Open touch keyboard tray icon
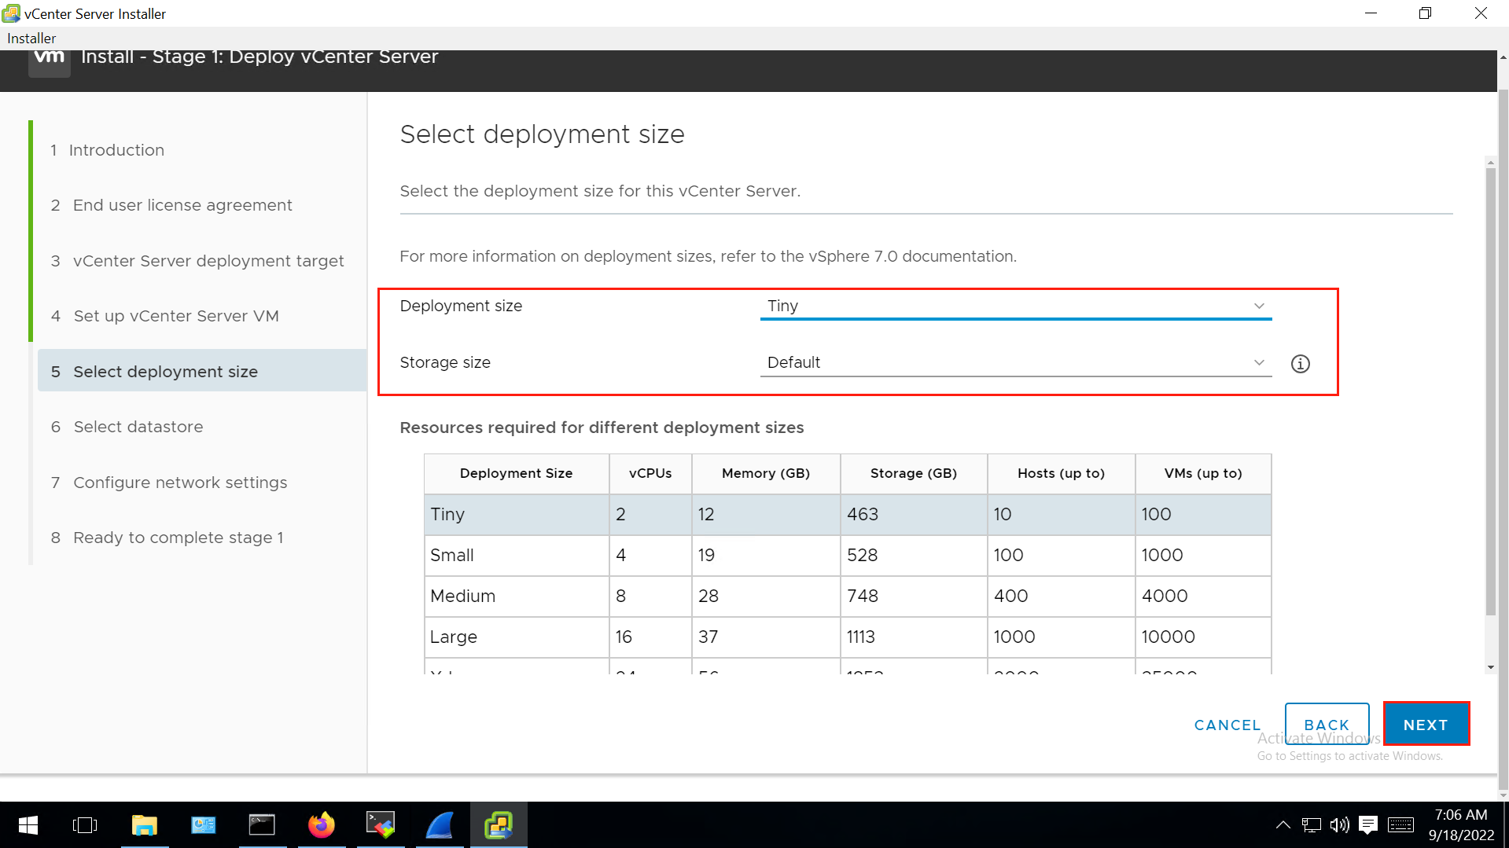Screen dimensions: 1509x848 (x=1400, y=825)
